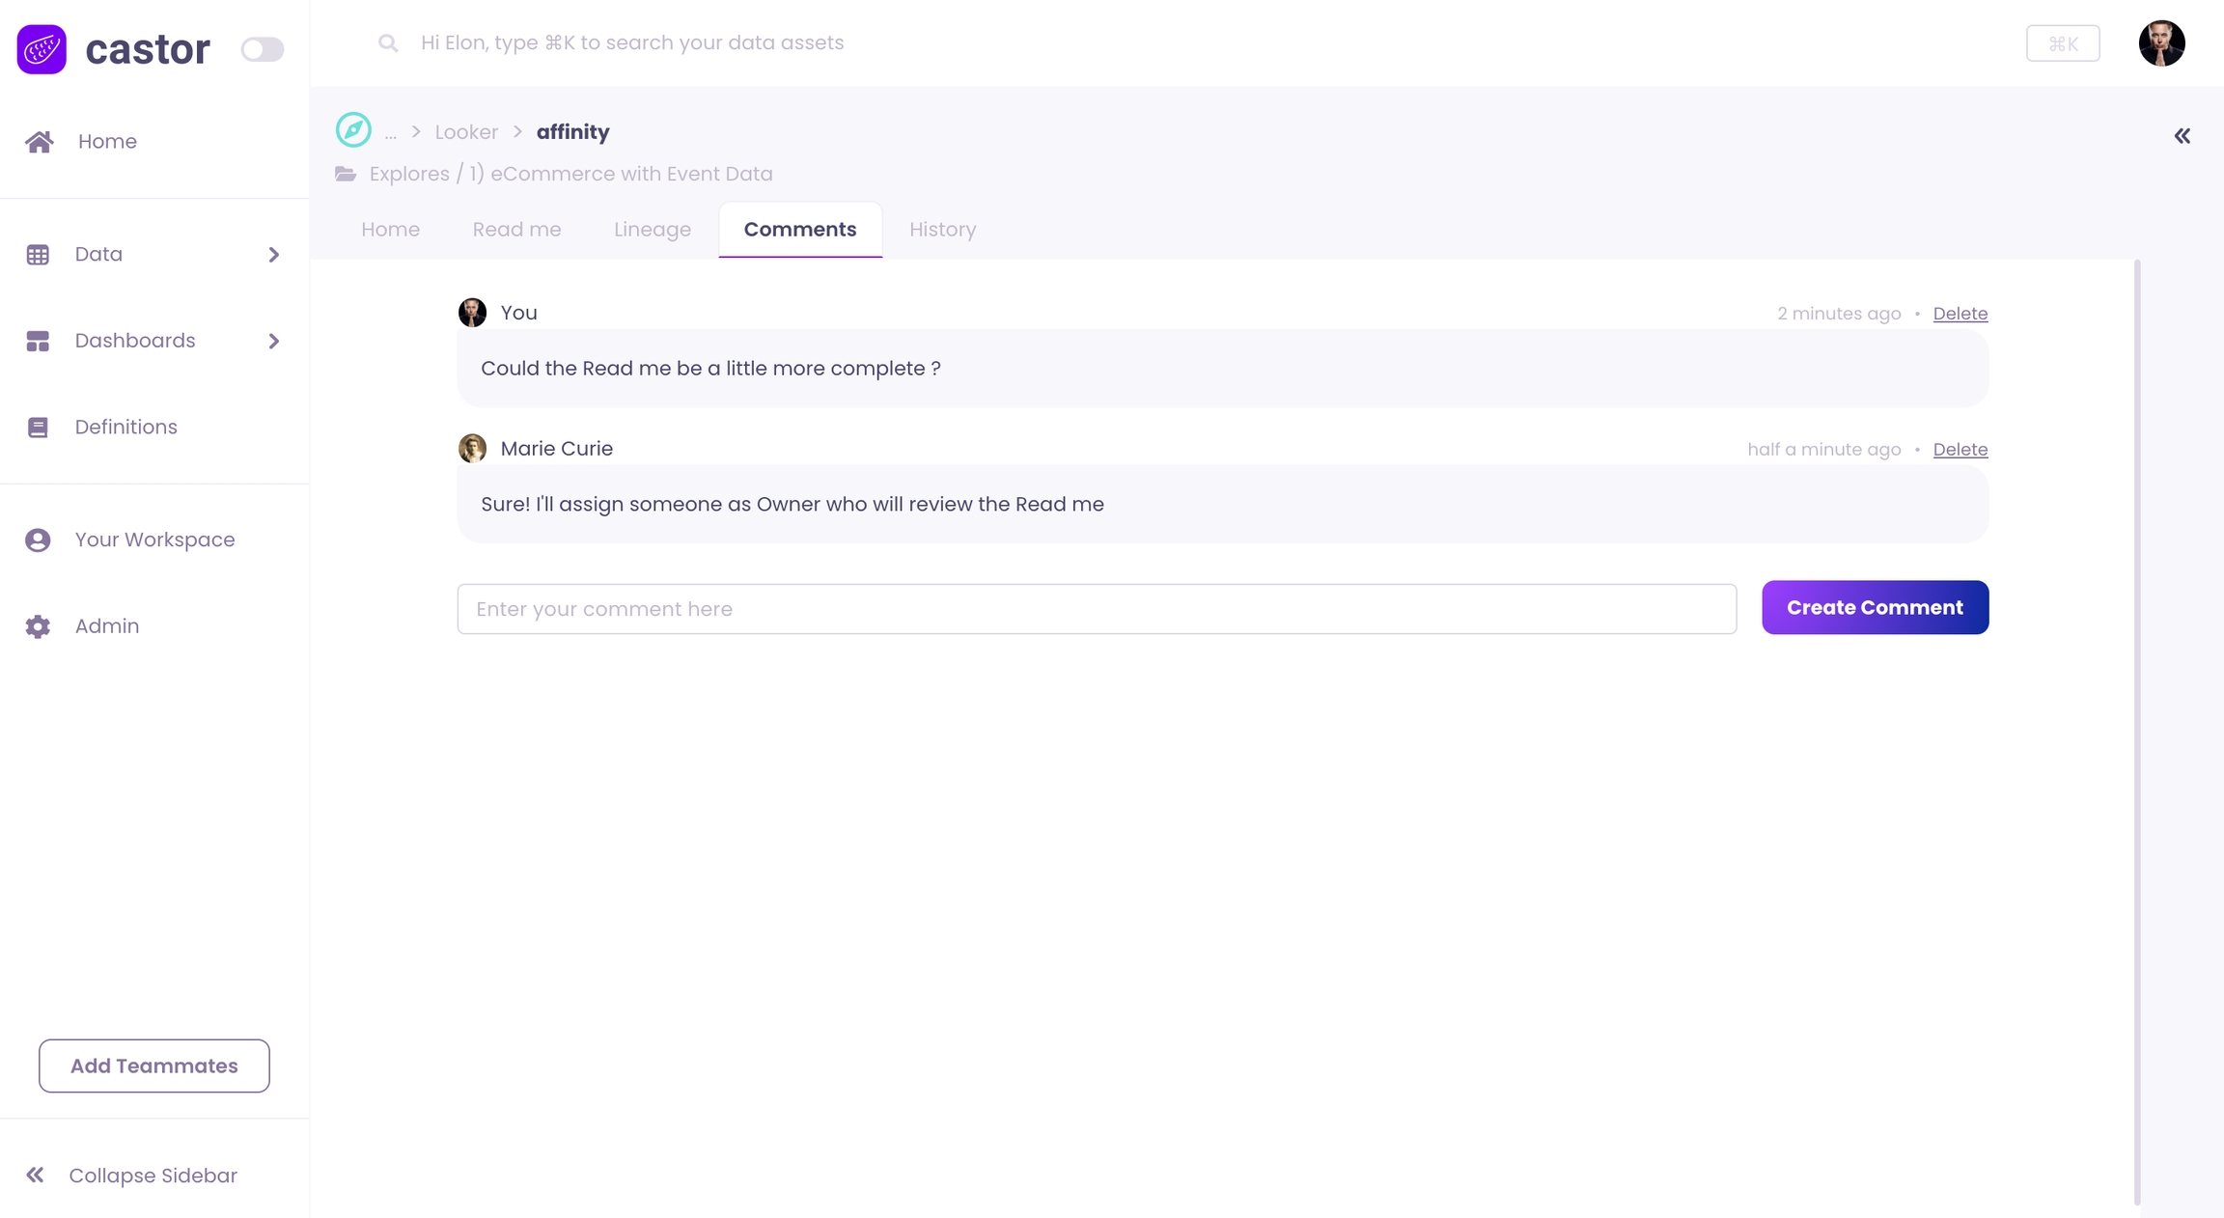Switch to the Lineage tab
Image resolution: width=2224 pixels, height=1218 pixels.
pyautogui.click(x=652, y=230)
